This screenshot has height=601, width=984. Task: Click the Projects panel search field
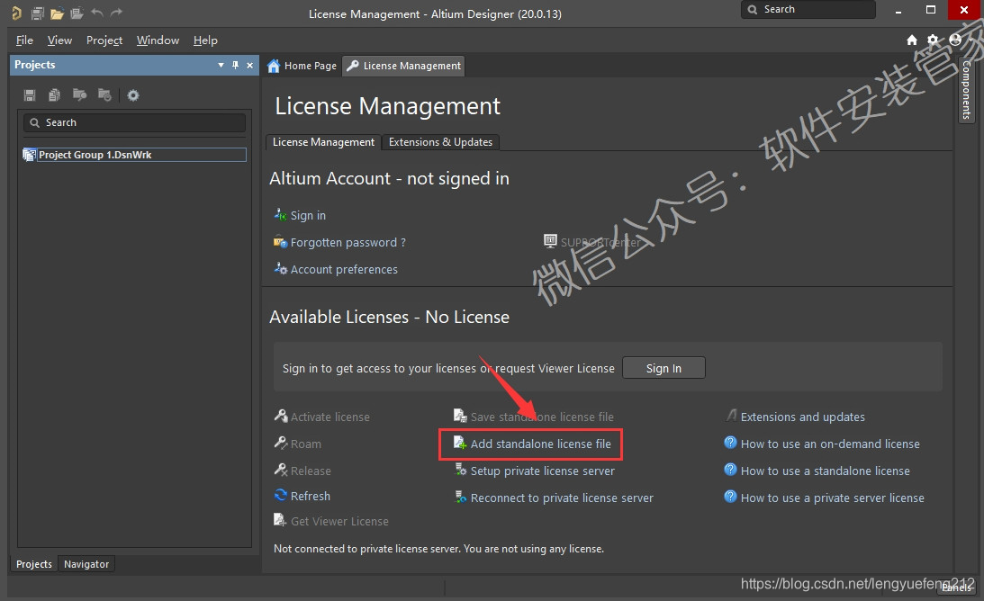pyautogui.click(x=134, y=122)
